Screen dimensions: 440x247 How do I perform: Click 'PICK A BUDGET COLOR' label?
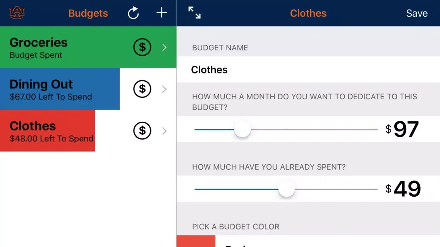click(236, 227)
